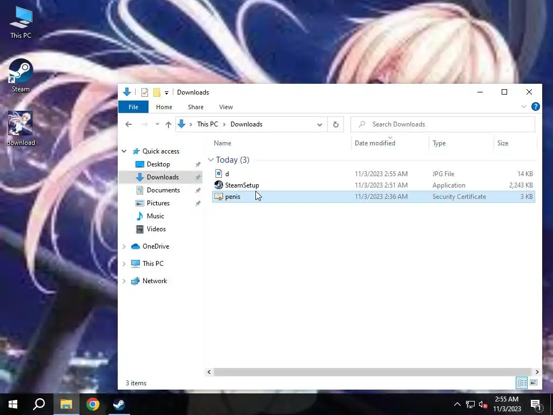
Task: Go back with the back arrow
Action: point(129,124)
